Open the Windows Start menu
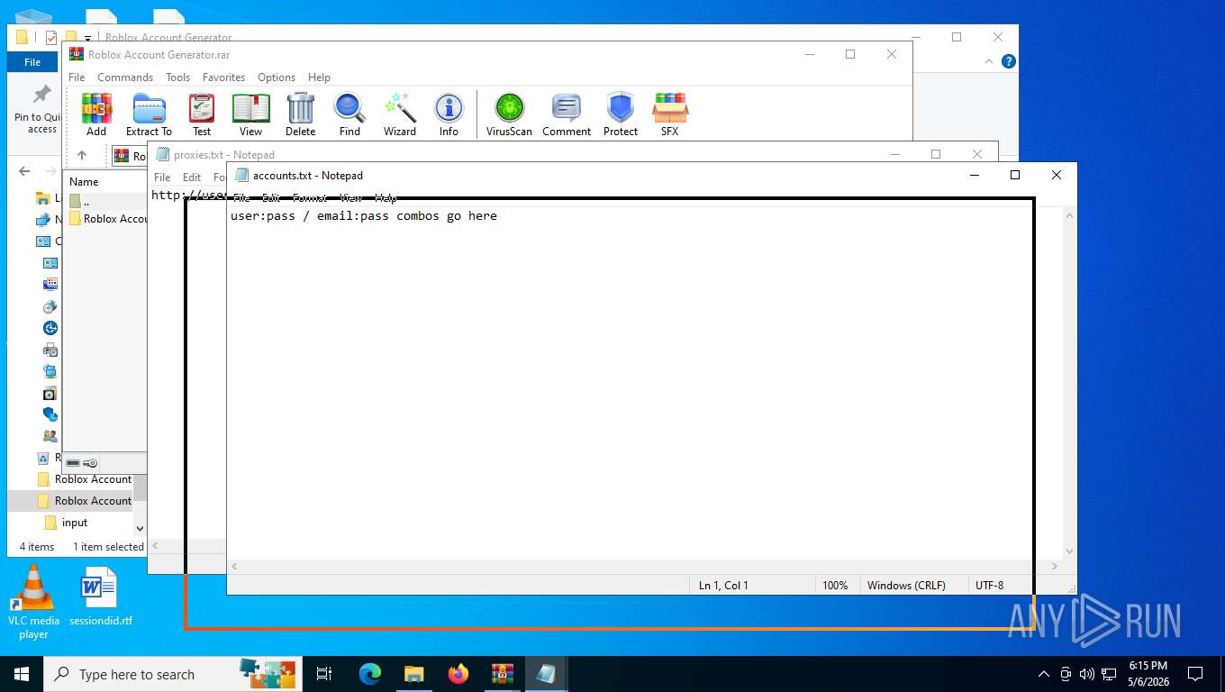The height and width of the screenshot is (692, 1225). point(22,674)
